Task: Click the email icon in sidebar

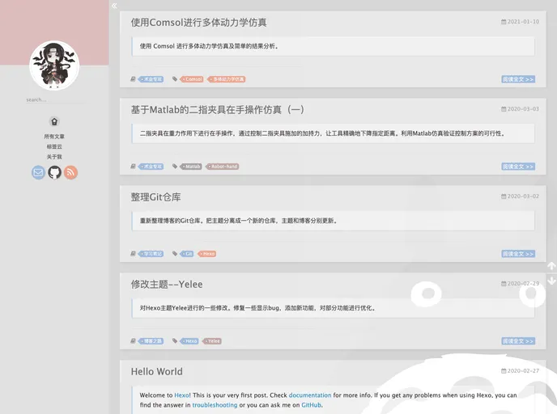Action: (39, 172)
